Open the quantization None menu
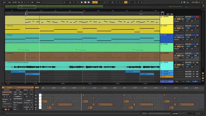206x116 pixels. pyautogui.click(x=39, y=2)
